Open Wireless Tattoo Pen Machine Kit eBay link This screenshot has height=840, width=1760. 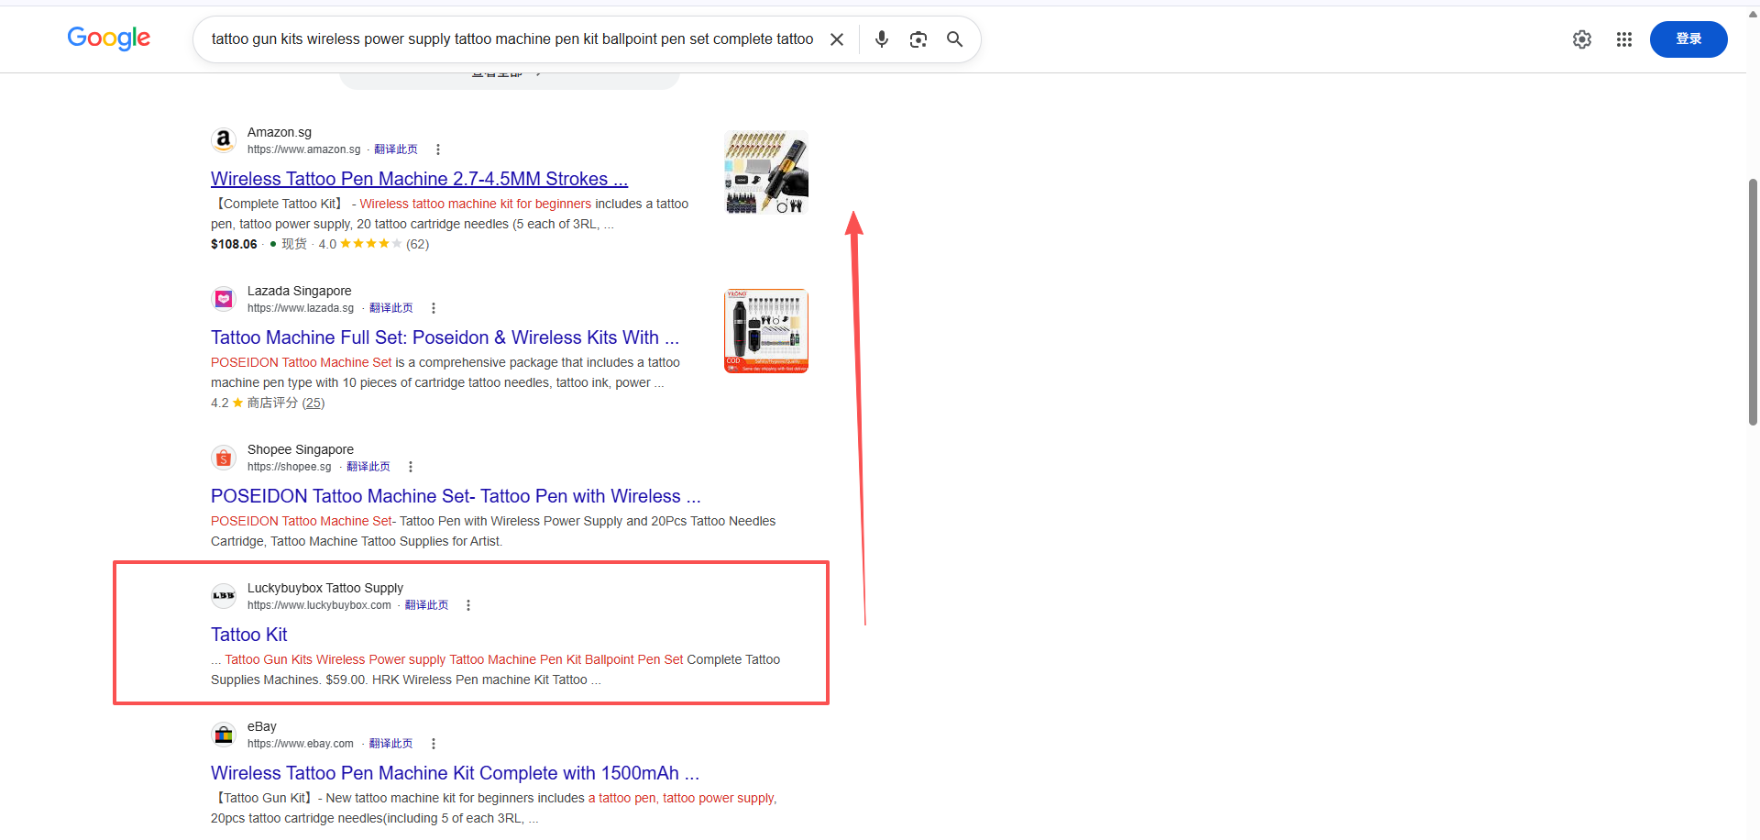point(455,773)
